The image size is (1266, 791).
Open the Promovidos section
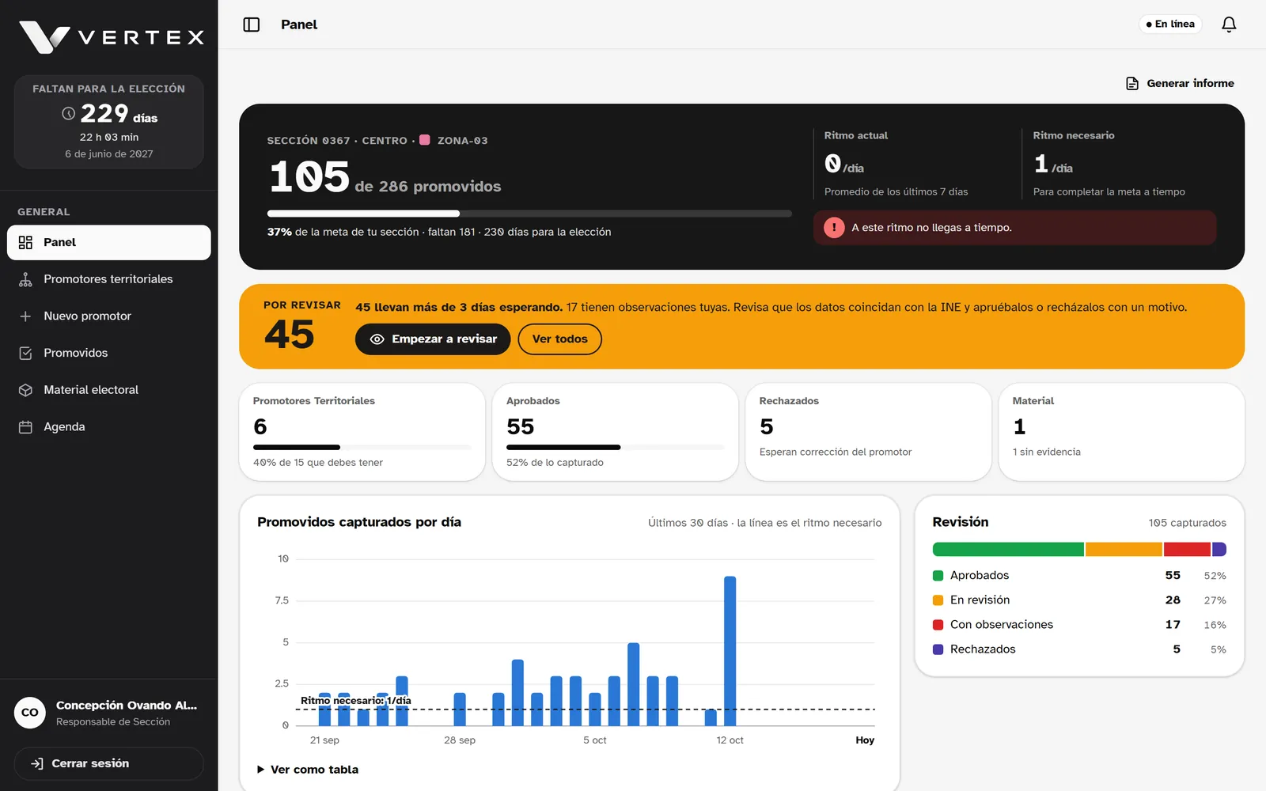point(109,353)
